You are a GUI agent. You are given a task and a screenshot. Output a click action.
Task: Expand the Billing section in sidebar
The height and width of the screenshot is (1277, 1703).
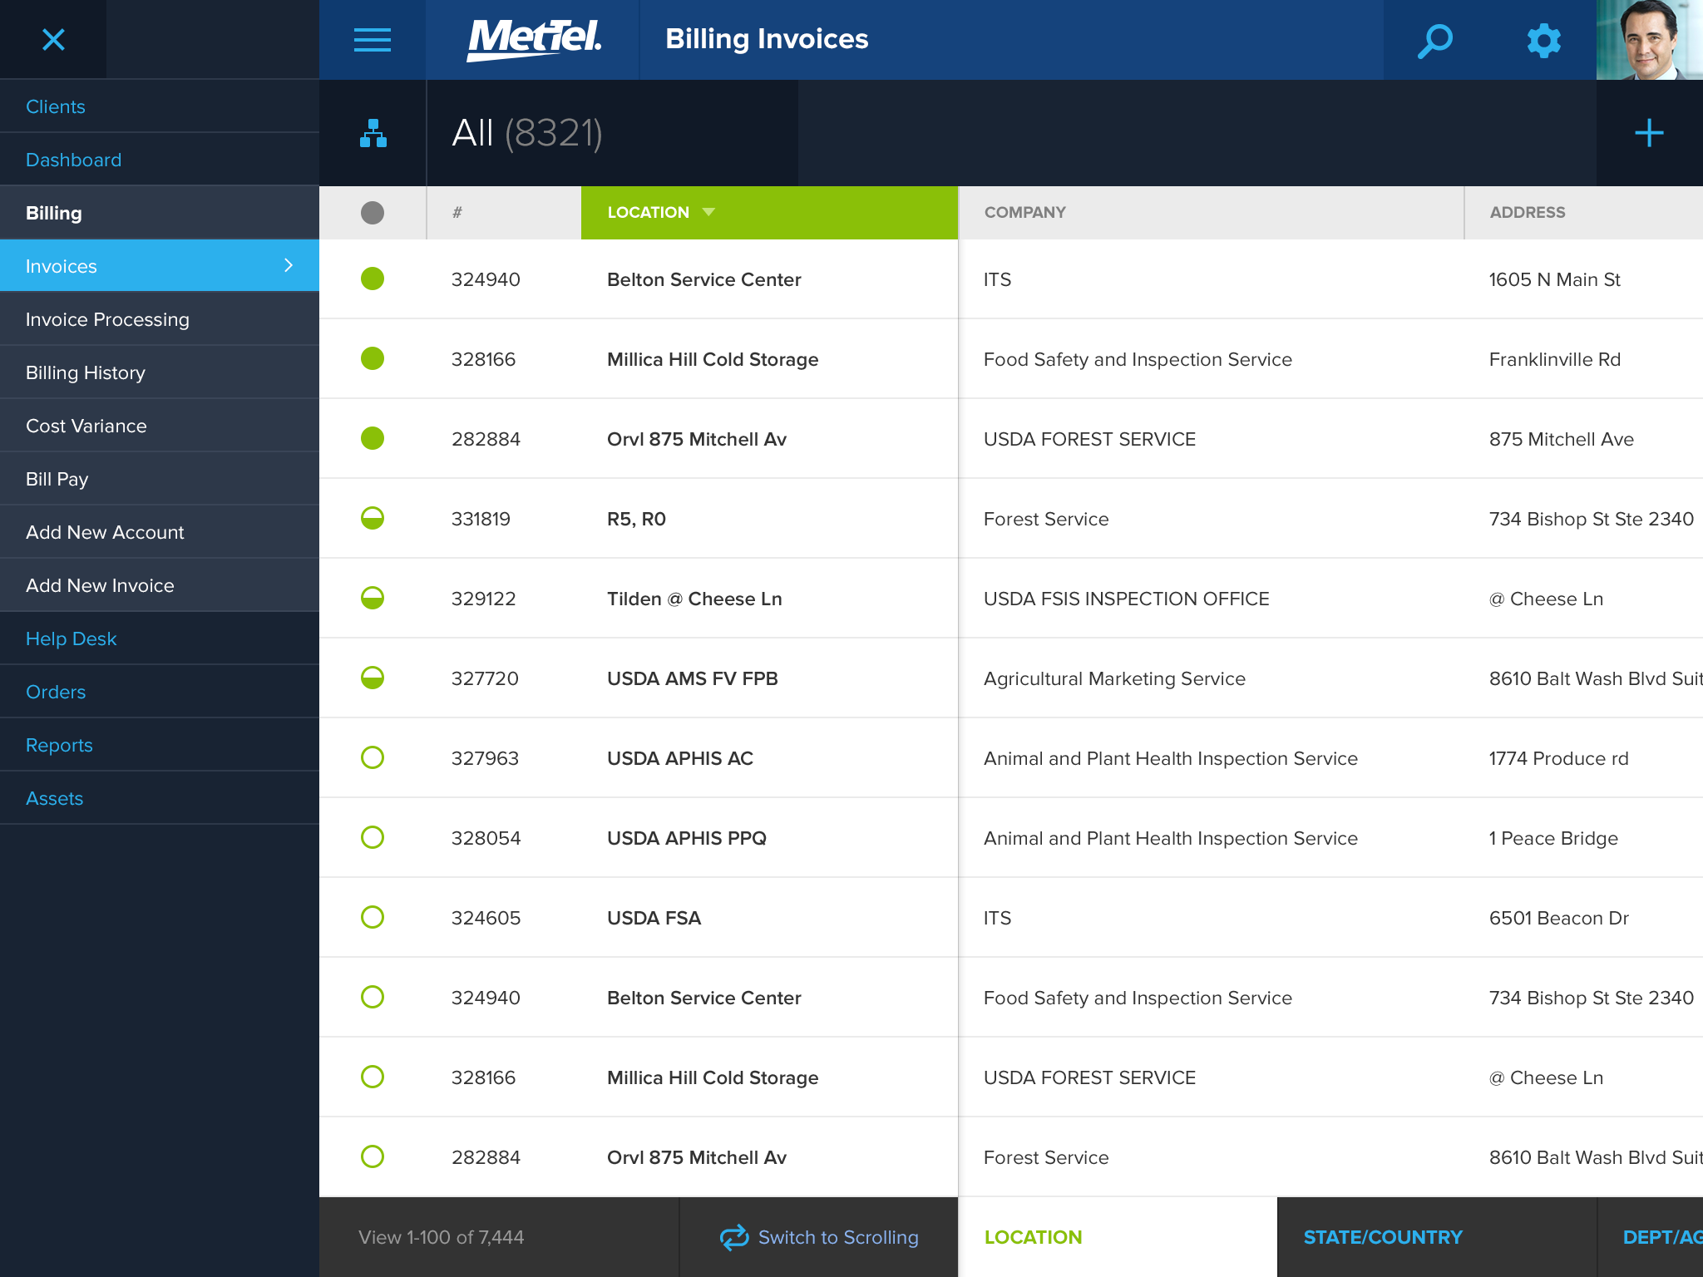click(x=54, y=213)
